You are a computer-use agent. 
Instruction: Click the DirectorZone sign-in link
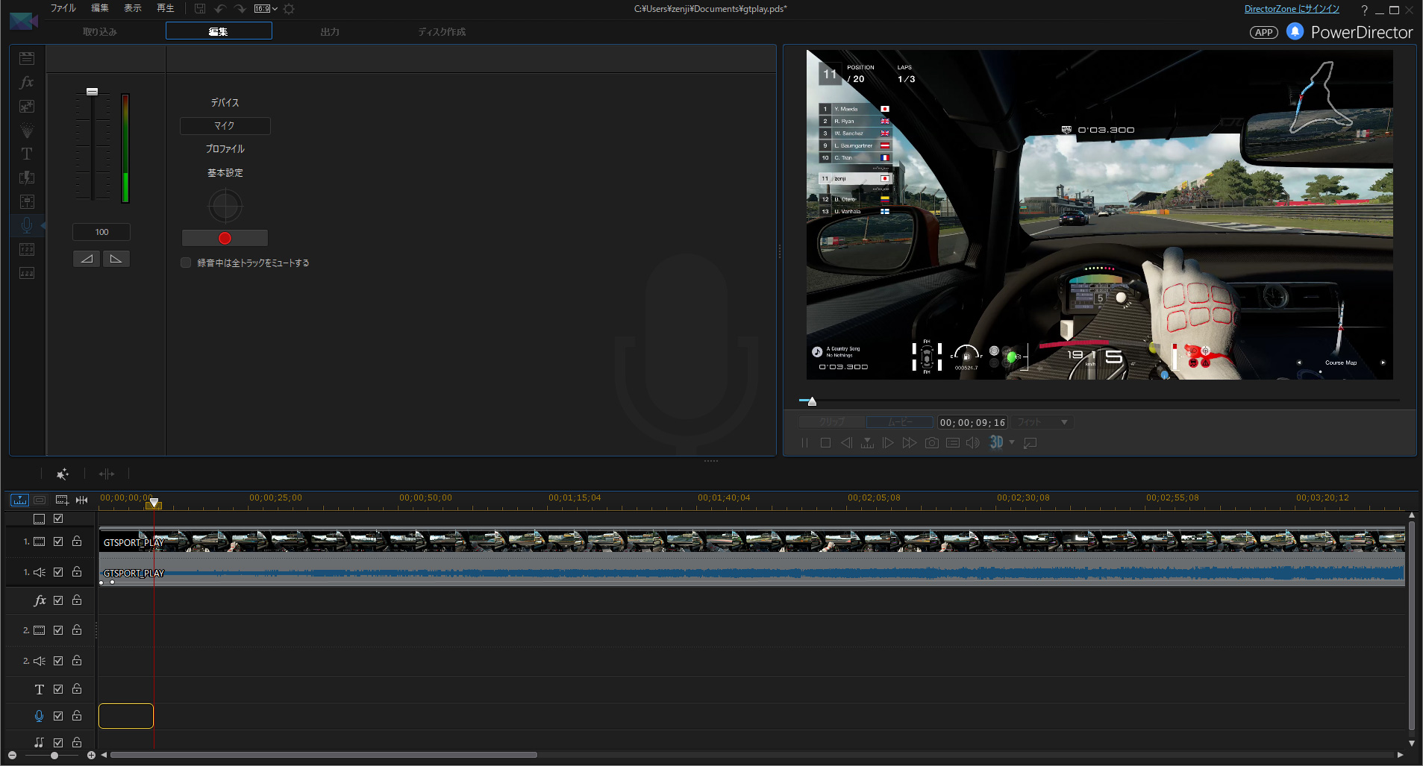pos(1292,9)
